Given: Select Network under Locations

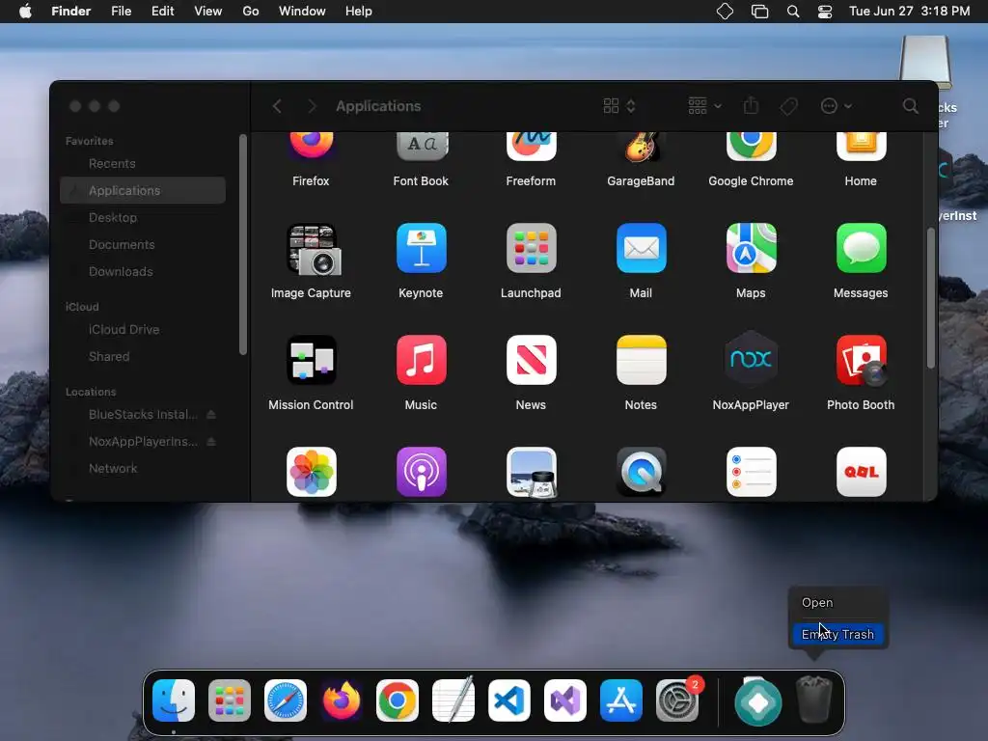Looking at the screenshot, I should point(143,468).
